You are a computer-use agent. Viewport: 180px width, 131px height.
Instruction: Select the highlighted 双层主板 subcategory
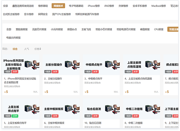[173, 29]
